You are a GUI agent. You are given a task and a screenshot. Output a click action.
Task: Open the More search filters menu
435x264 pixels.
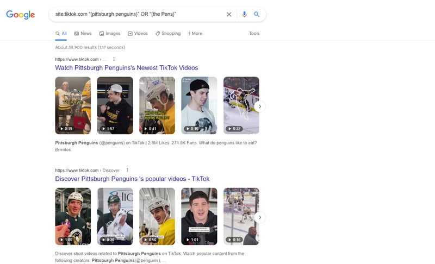[195, 34]
